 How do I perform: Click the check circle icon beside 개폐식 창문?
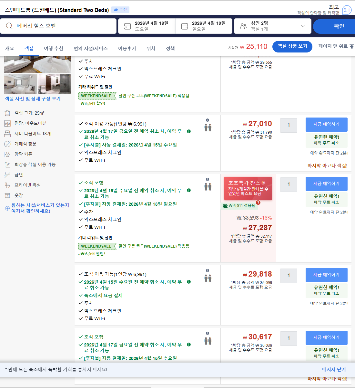pyautogui.click(x=7, y=144)
